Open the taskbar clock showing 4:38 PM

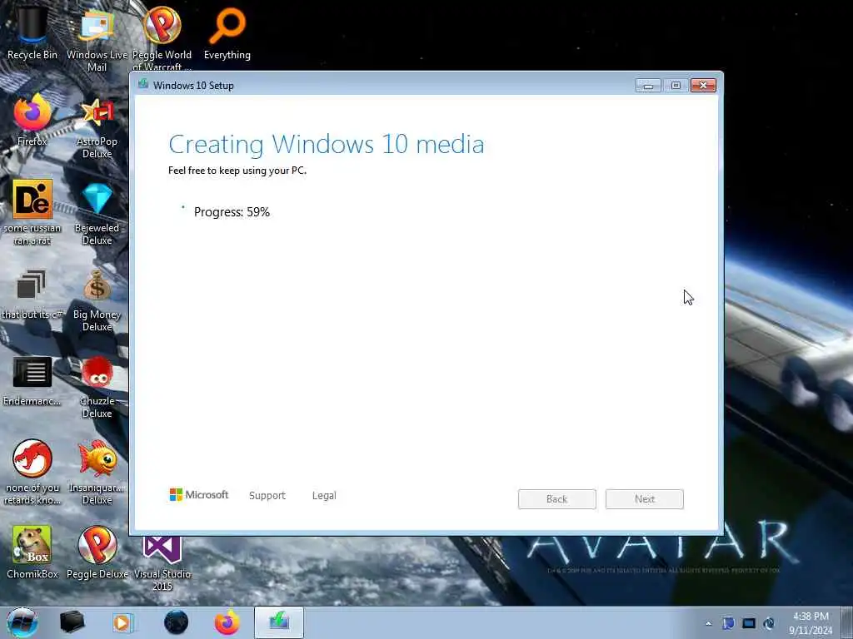click(x=811, y=623)
